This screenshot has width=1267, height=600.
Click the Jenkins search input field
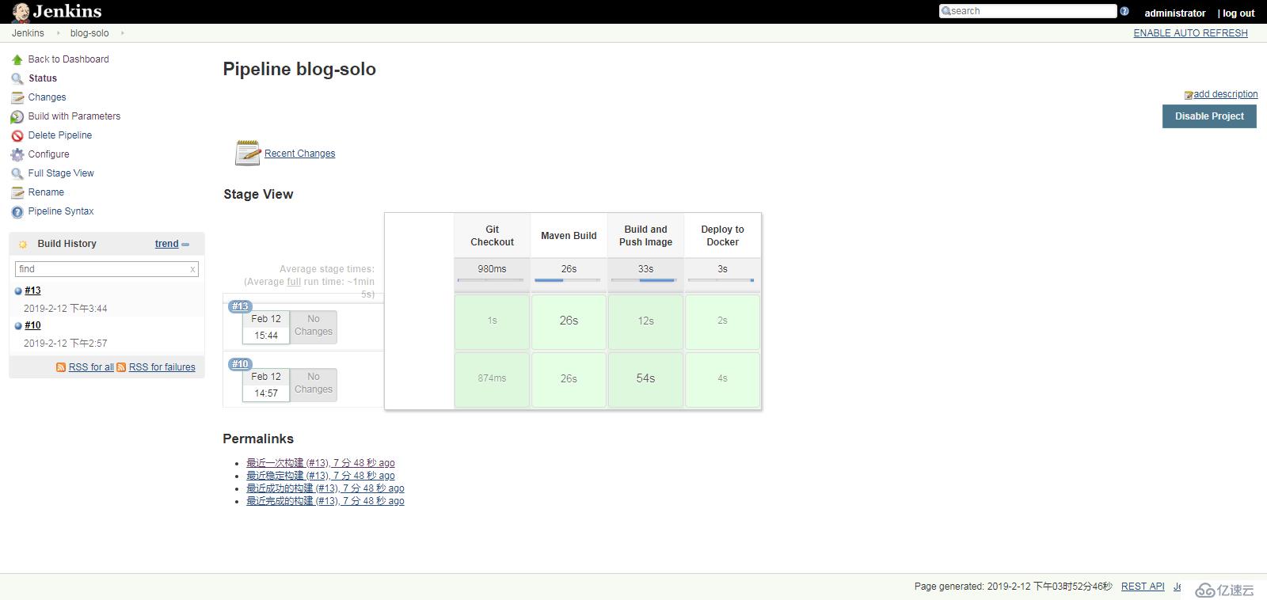(1028, 11)
